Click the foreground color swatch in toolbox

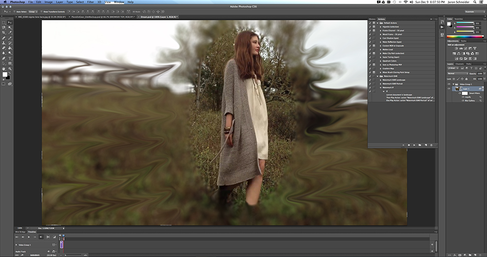click(x=5, y=75)
